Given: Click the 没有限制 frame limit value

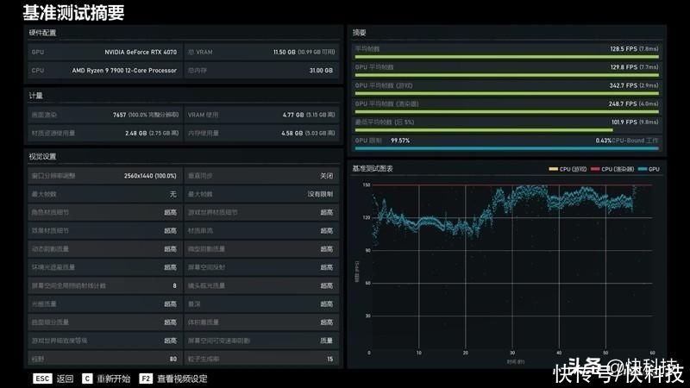Looking at the screenshot, I should pyautogui.click(x=320, y=194).
